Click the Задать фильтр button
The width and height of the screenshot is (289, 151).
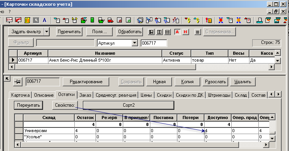click(x=26, y=32)
